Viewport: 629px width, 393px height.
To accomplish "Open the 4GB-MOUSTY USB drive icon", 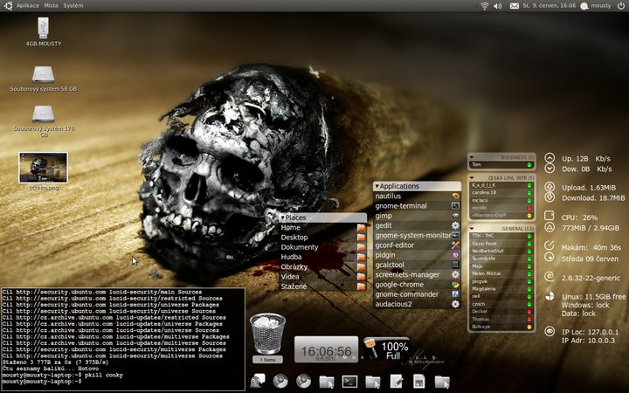I will (43, 29).
